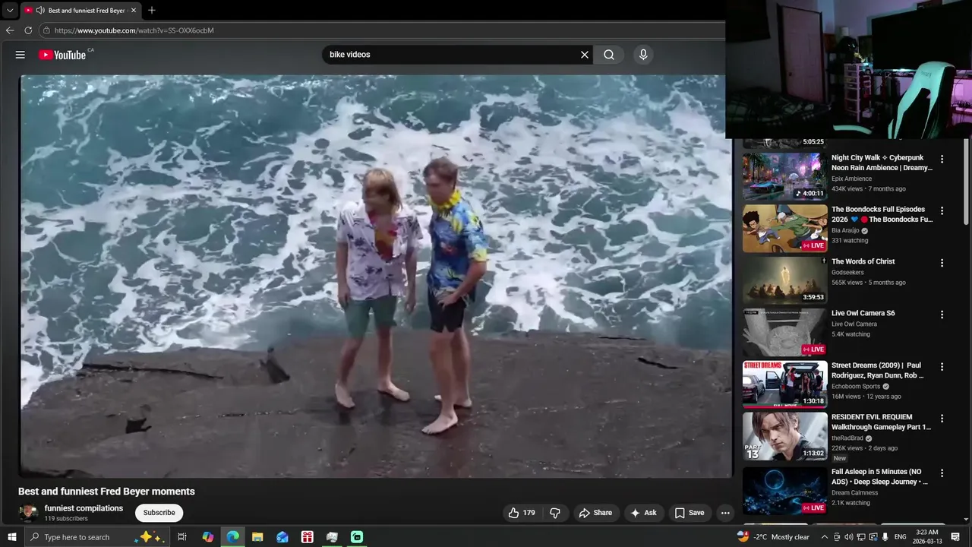Click theRadBrad channel name

pyautogui.click(x=847, y=438)
